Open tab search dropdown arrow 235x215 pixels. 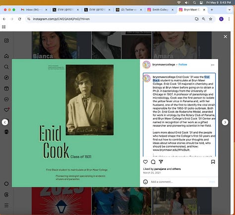230,10
